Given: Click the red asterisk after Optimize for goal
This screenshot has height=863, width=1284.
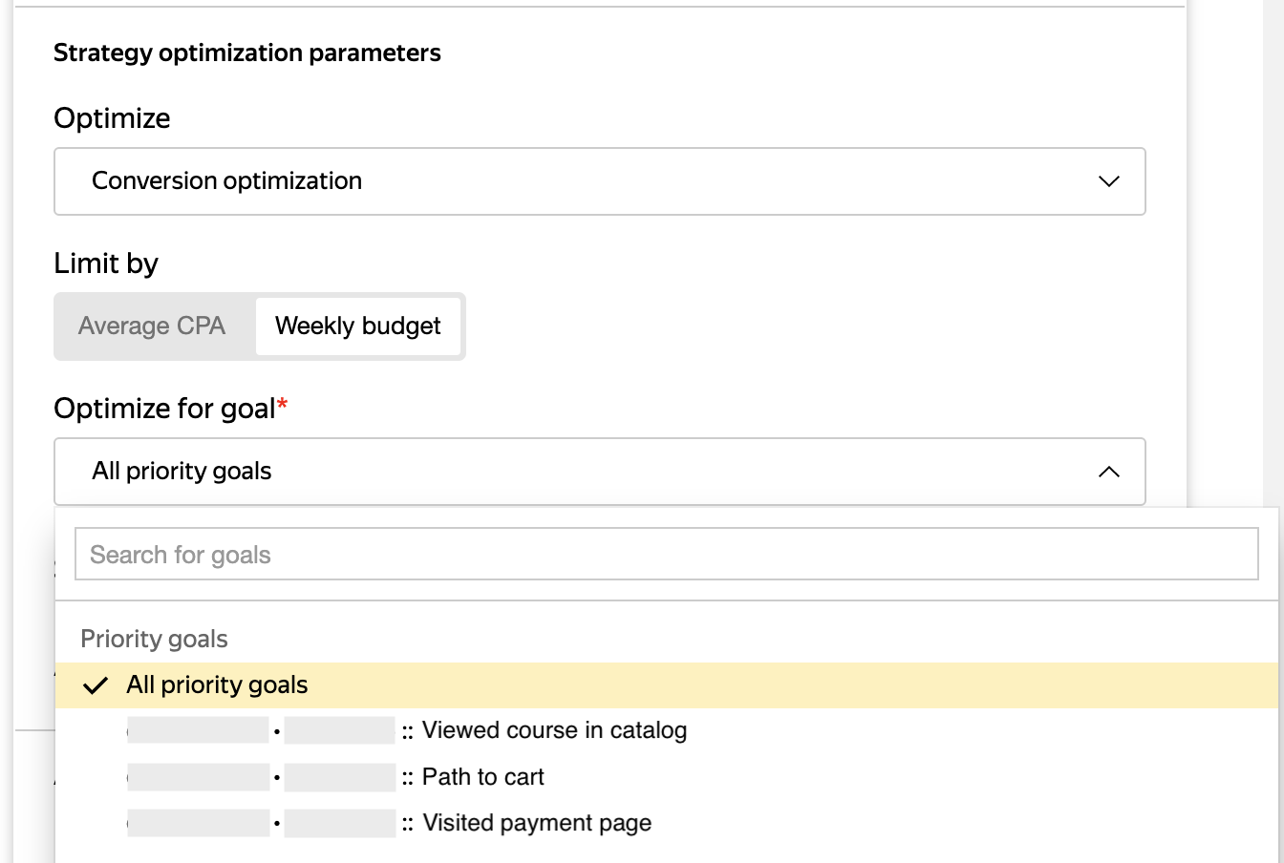Looking at the screenshot, I should click(x=283, y=405).
